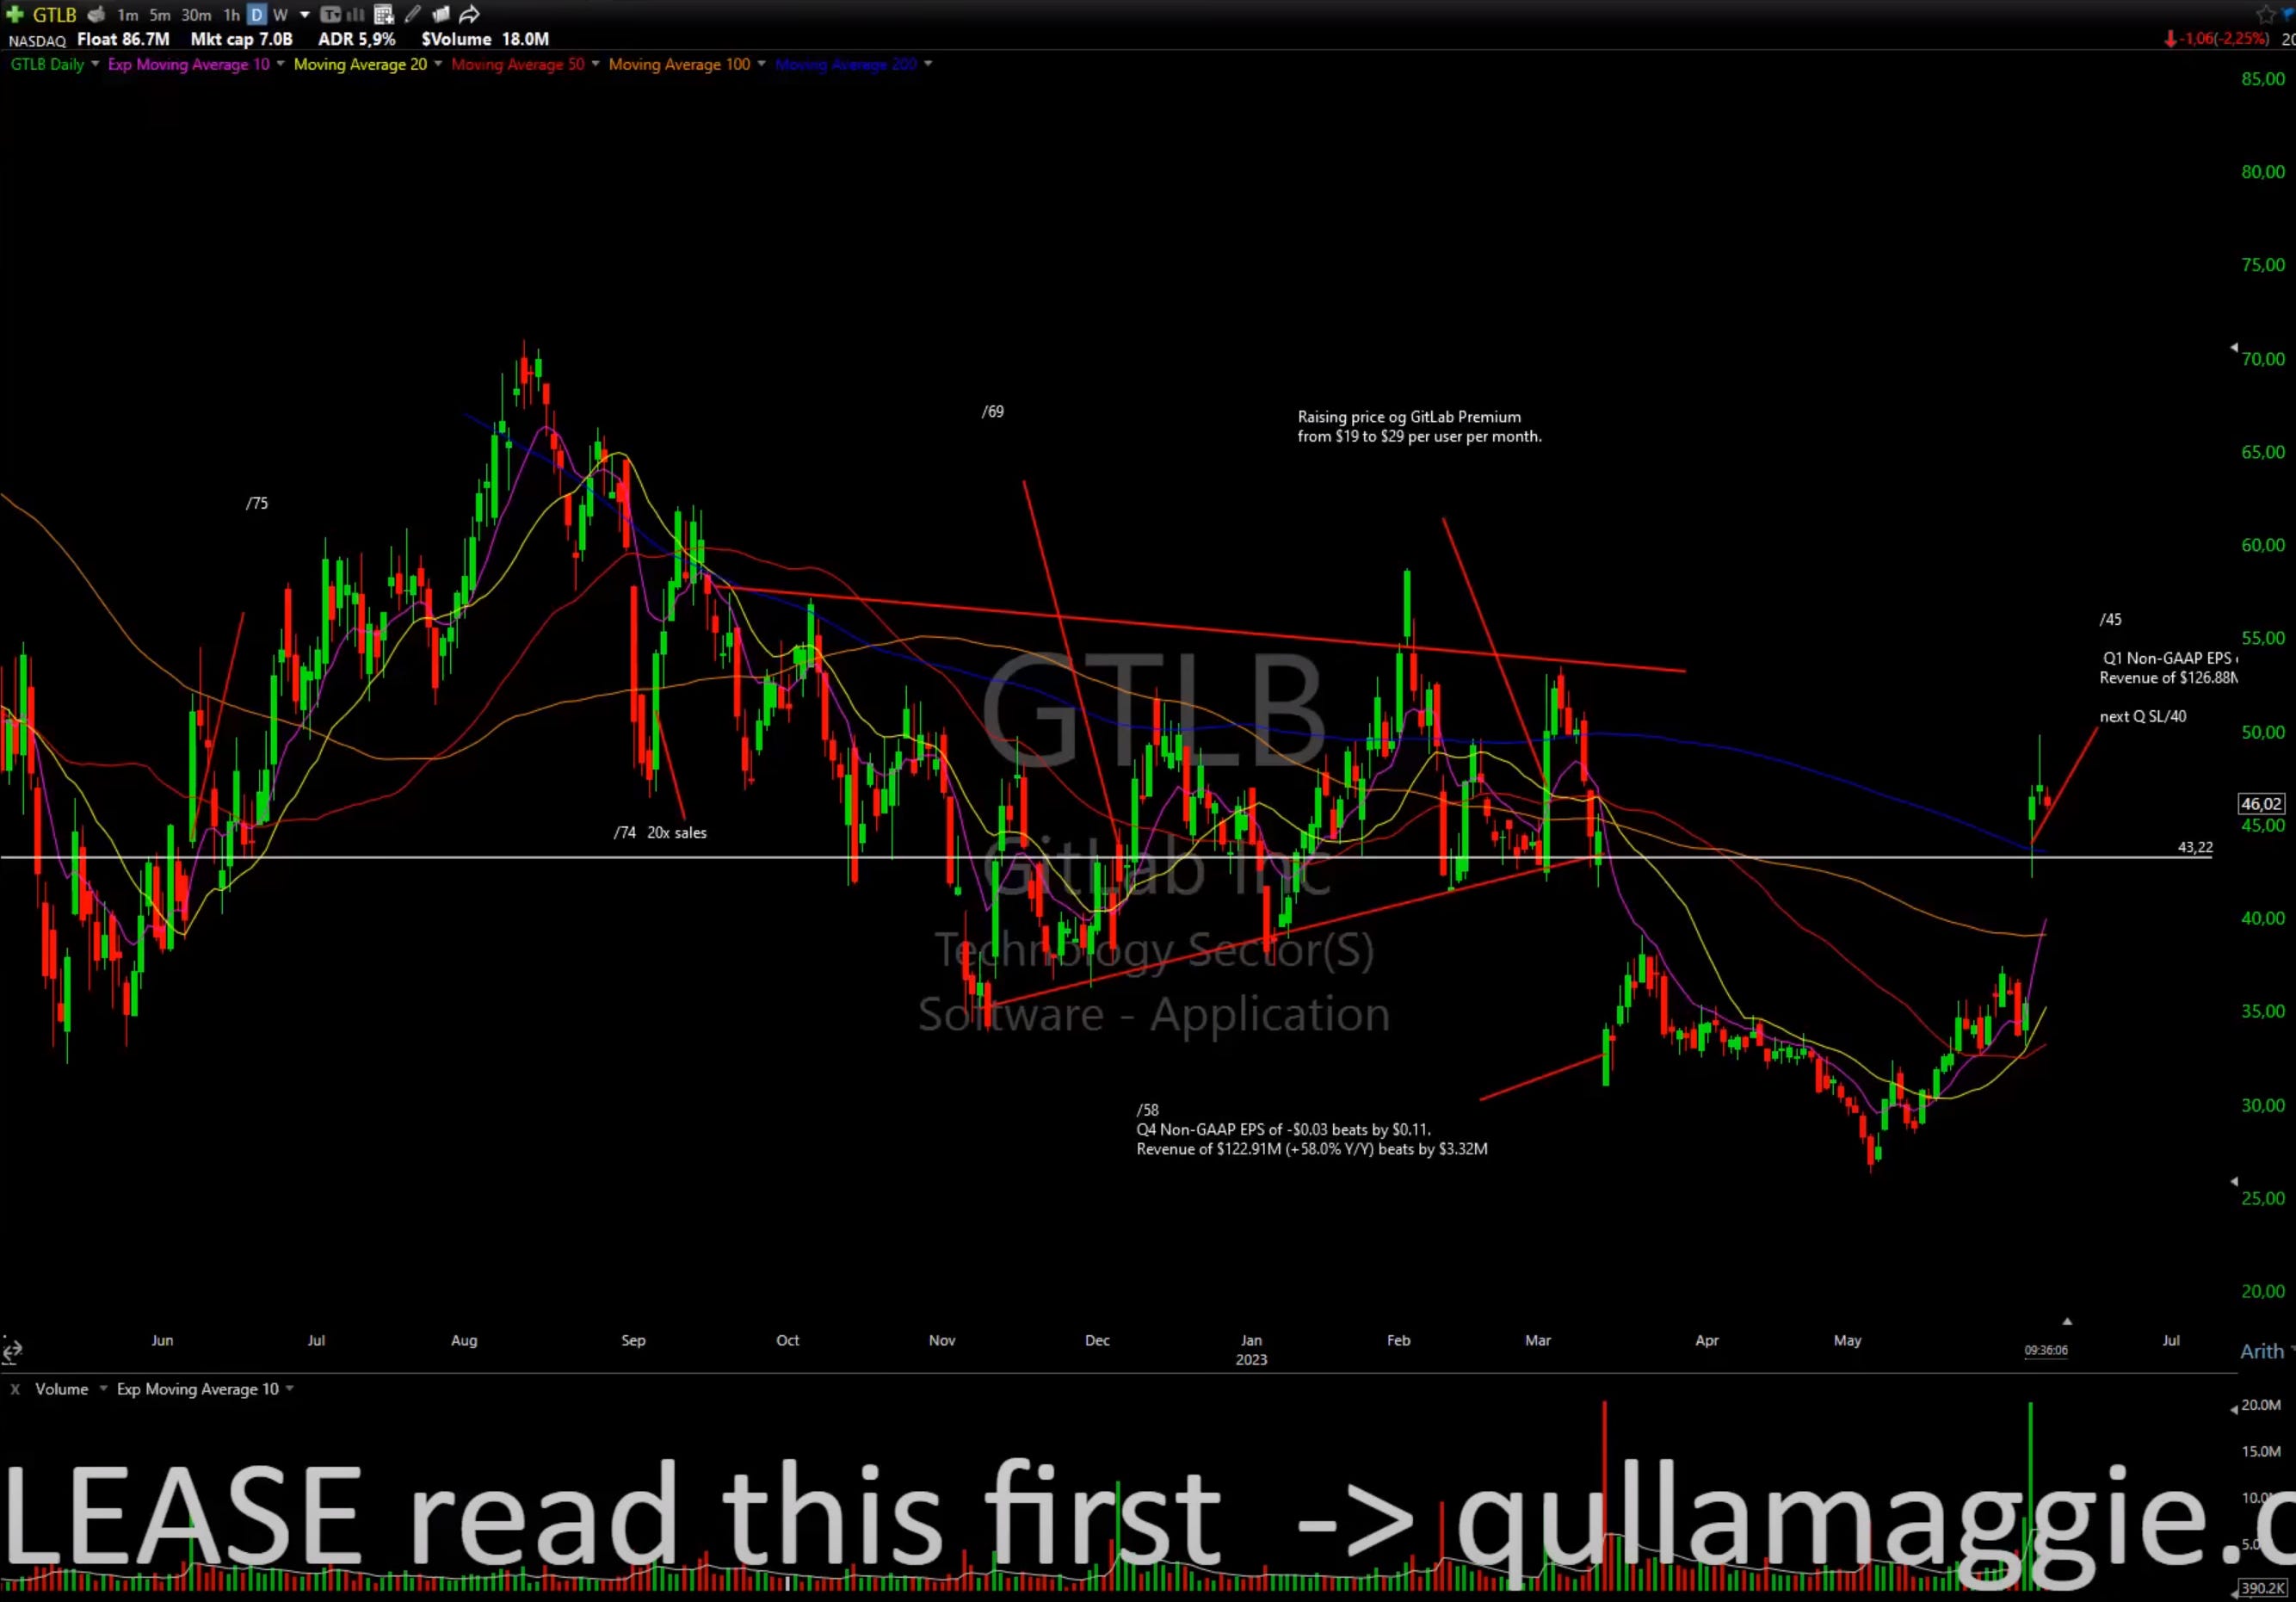
Task: Switch to the Weekly timeframe
Action: [x=280, y=14]
